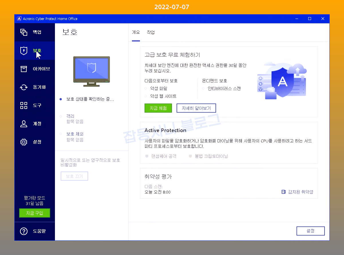Maximize the Acronis window
The width and height of the screenshot is (344, 255).
(x=310, y=19)
